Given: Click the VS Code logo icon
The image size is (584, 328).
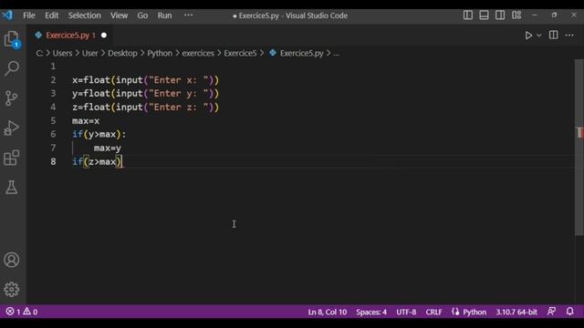Looking at the screenshot, I should click(7, 15).
